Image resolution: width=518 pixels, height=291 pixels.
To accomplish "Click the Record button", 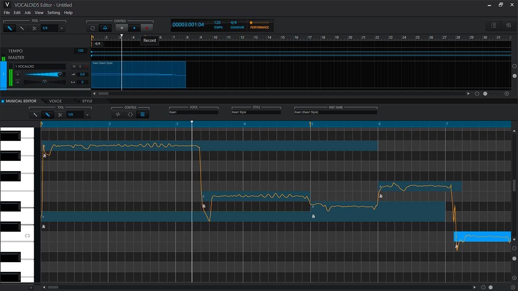I will (x=147, y=28).
